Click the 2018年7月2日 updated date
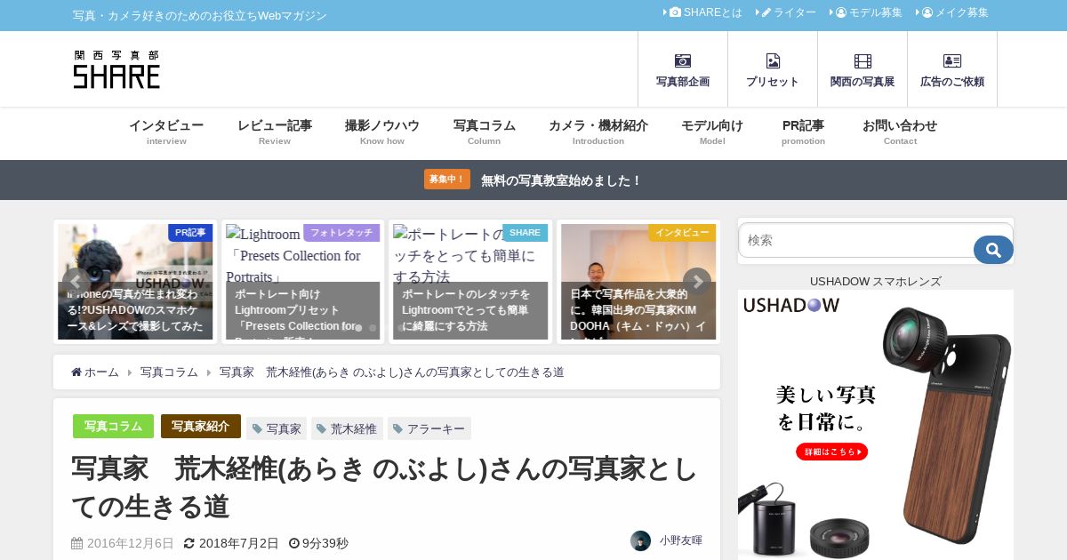The width and height of the screenshot is (1067, 560). (x=238, y=543)
